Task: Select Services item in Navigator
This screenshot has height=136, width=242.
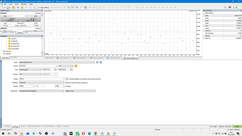Action: [9, 51]
